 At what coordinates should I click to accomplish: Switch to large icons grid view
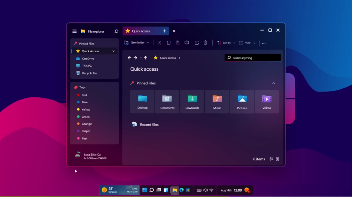click(277, 159)
